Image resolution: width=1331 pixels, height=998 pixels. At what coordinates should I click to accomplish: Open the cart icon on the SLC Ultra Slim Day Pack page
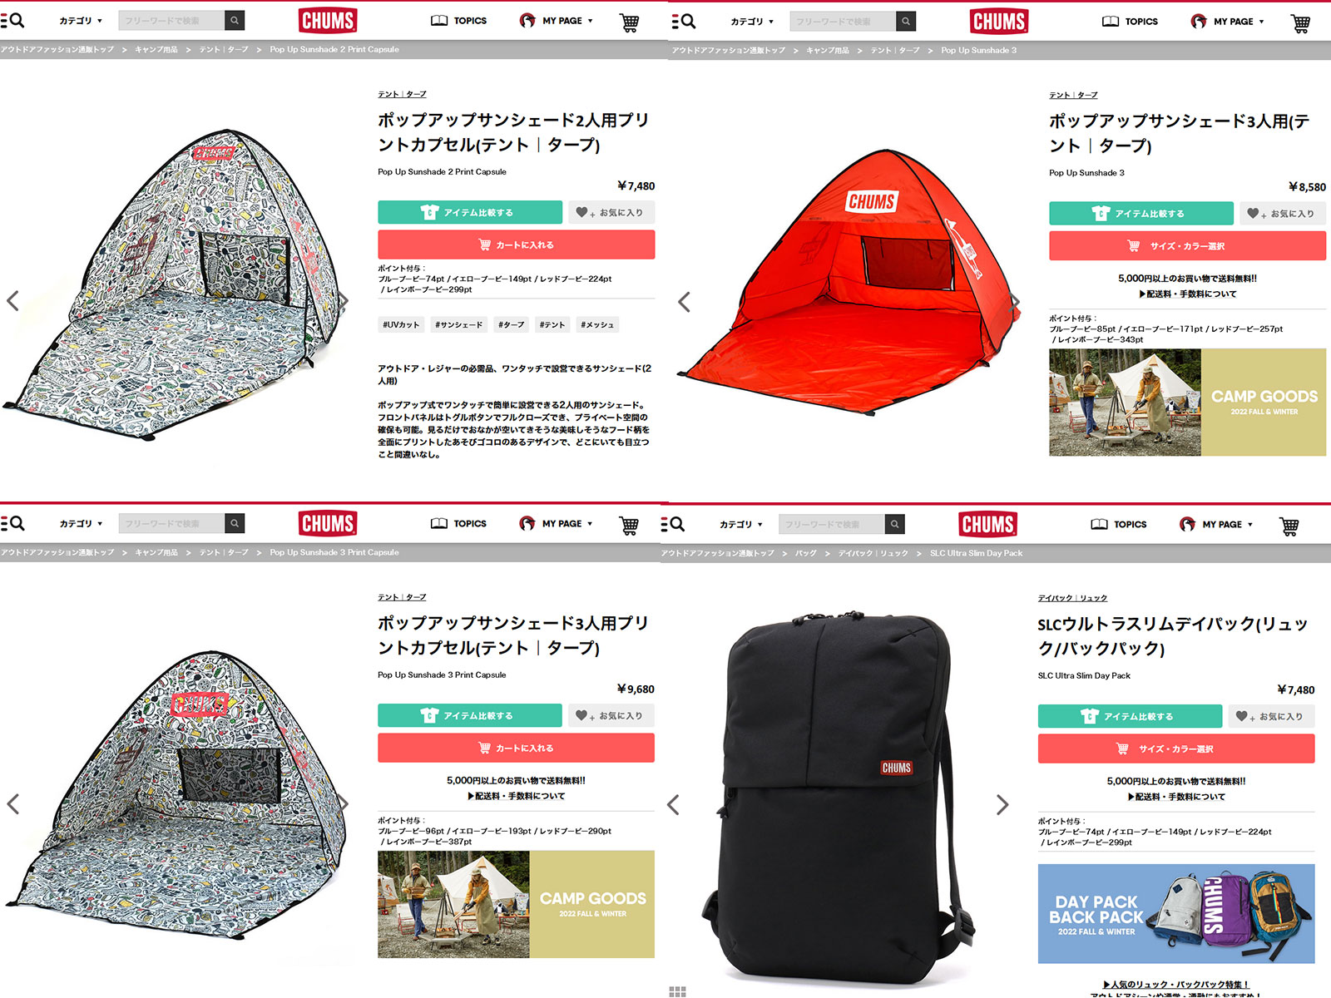[x=1289, y=526]
